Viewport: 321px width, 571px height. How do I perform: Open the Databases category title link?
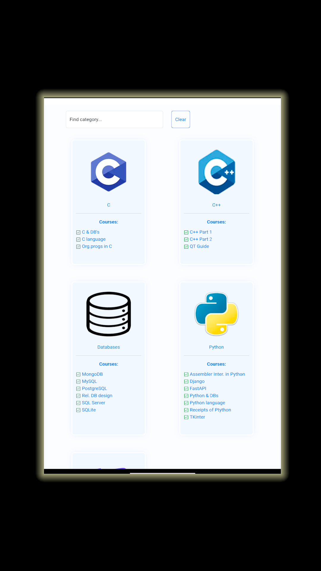click(x=108, y=347)
